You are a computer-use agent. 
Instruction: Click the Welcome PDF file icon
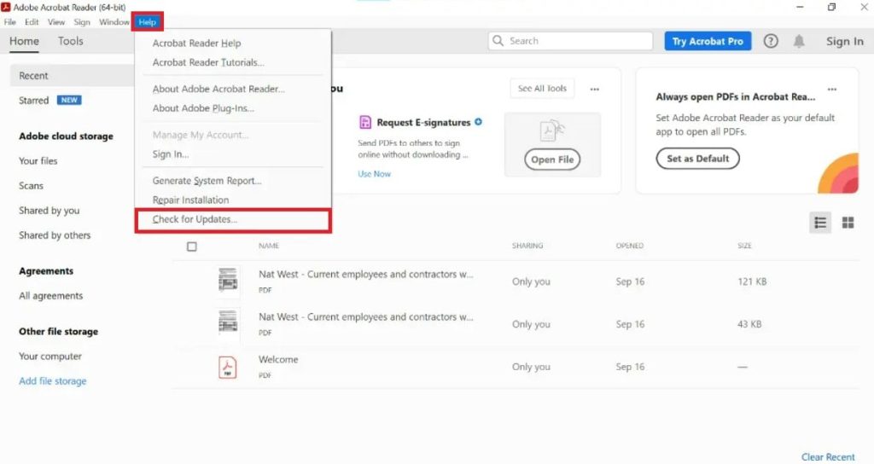point(227,367)
